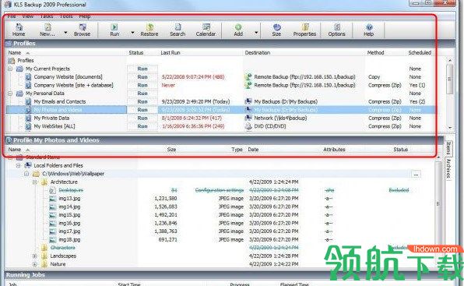The height and width of the screenshot is (286, 464).
Task: Select the My Private Data profile icon
Action: click(28, 118)
